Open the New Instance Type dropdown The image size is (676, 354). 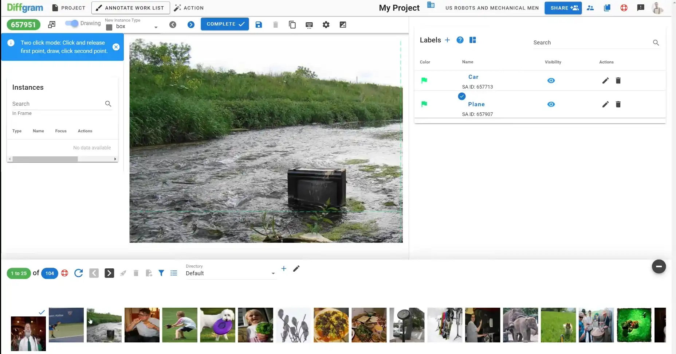tap(156, 27)
